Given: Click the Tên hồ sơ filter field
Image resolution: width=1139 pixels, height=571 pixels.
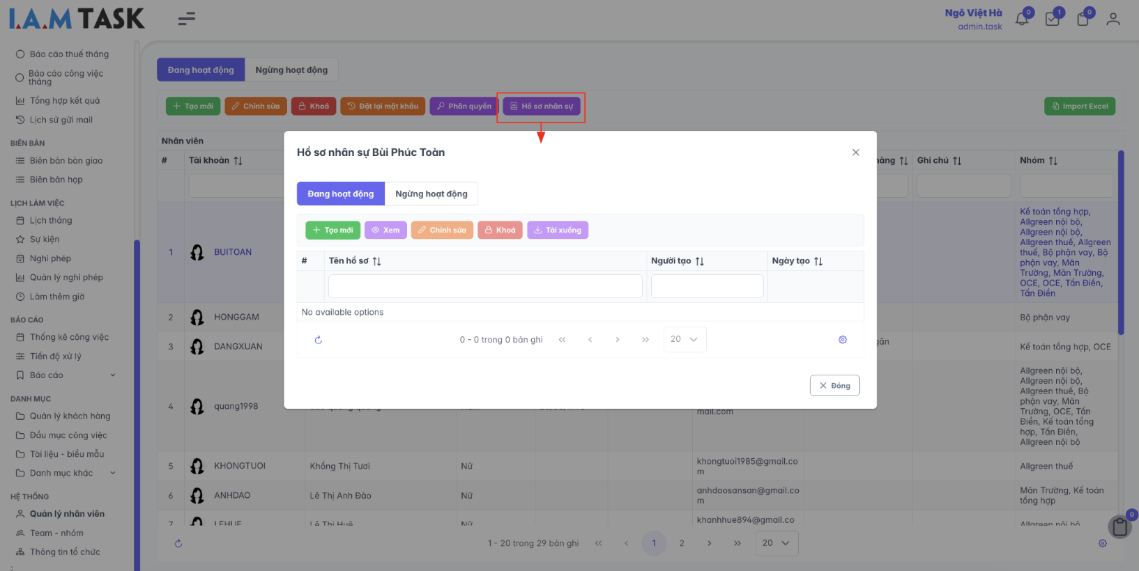Looking at the screenshot, I should pyautogui.click(x=485, y=286).
